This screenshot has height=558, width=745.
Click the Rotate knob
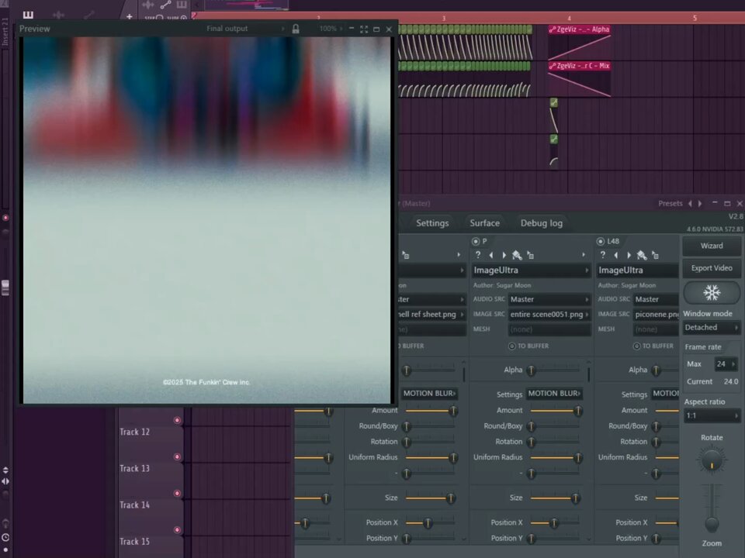[712, 460]
